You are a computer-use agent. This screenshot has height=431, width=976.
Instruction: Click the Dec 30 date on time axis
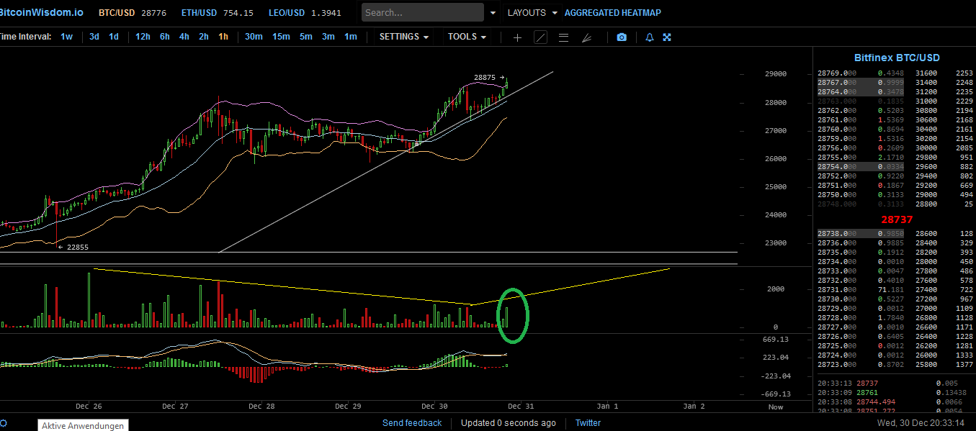[435, 407]
